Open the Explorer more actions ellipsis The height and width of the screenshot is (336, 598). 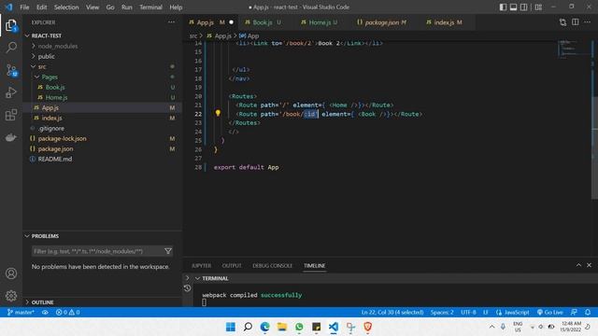click(x=171, y=22)
